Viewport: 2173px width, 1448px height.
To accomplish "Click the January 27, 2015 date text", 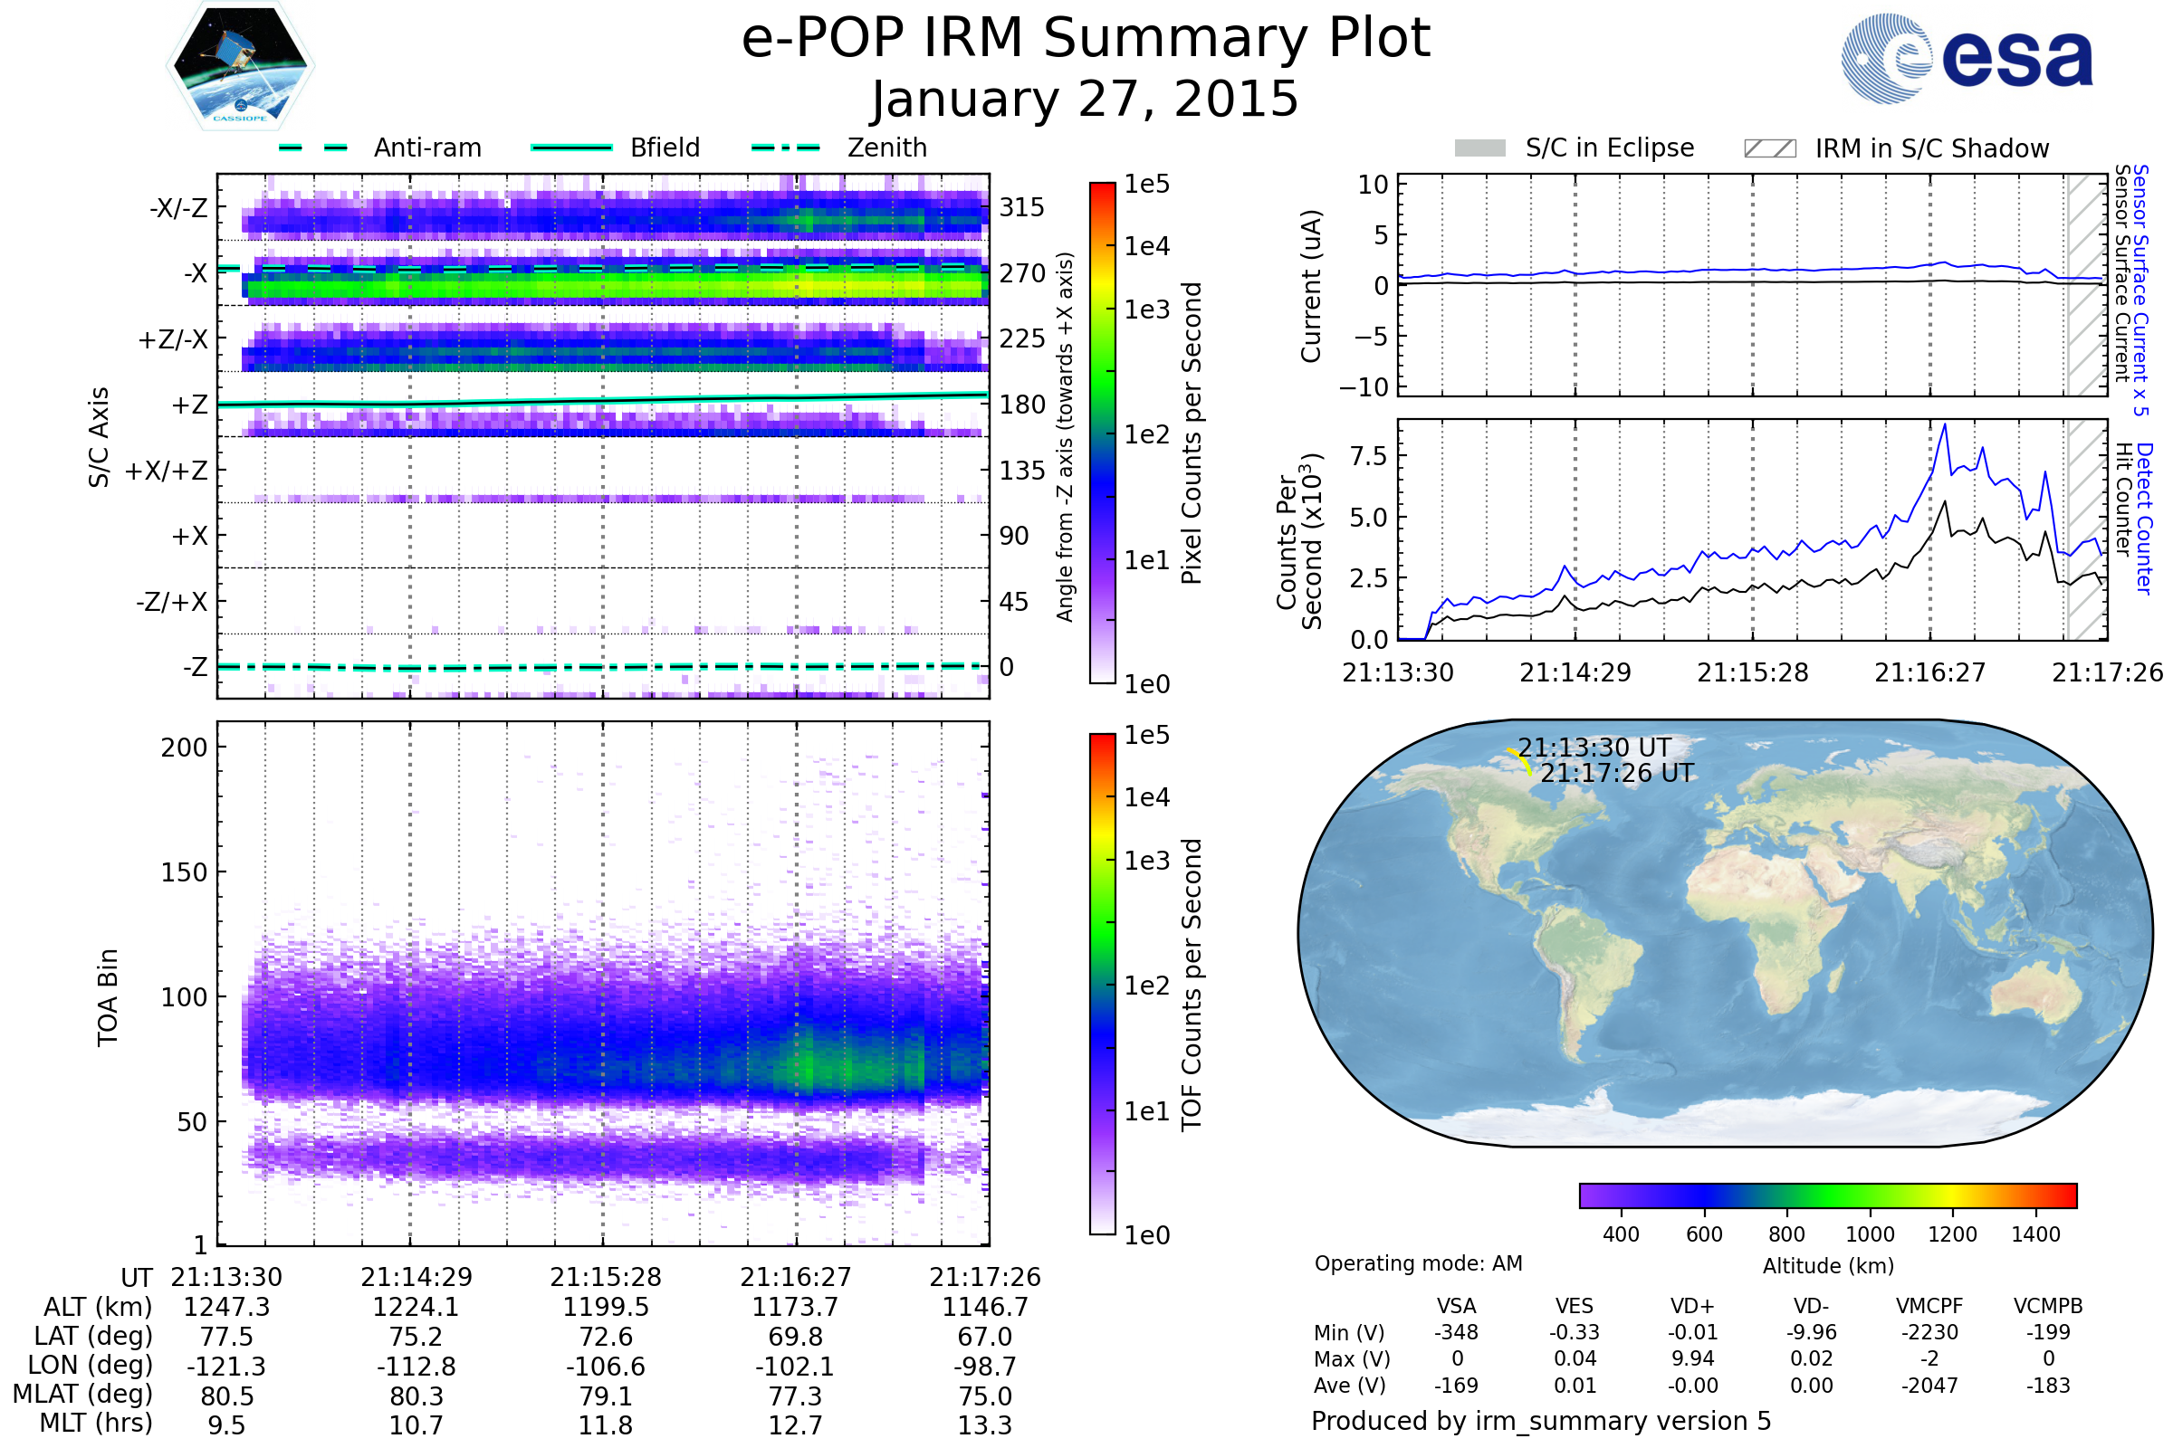I will pyautogui.click(x=1086, y=99).
